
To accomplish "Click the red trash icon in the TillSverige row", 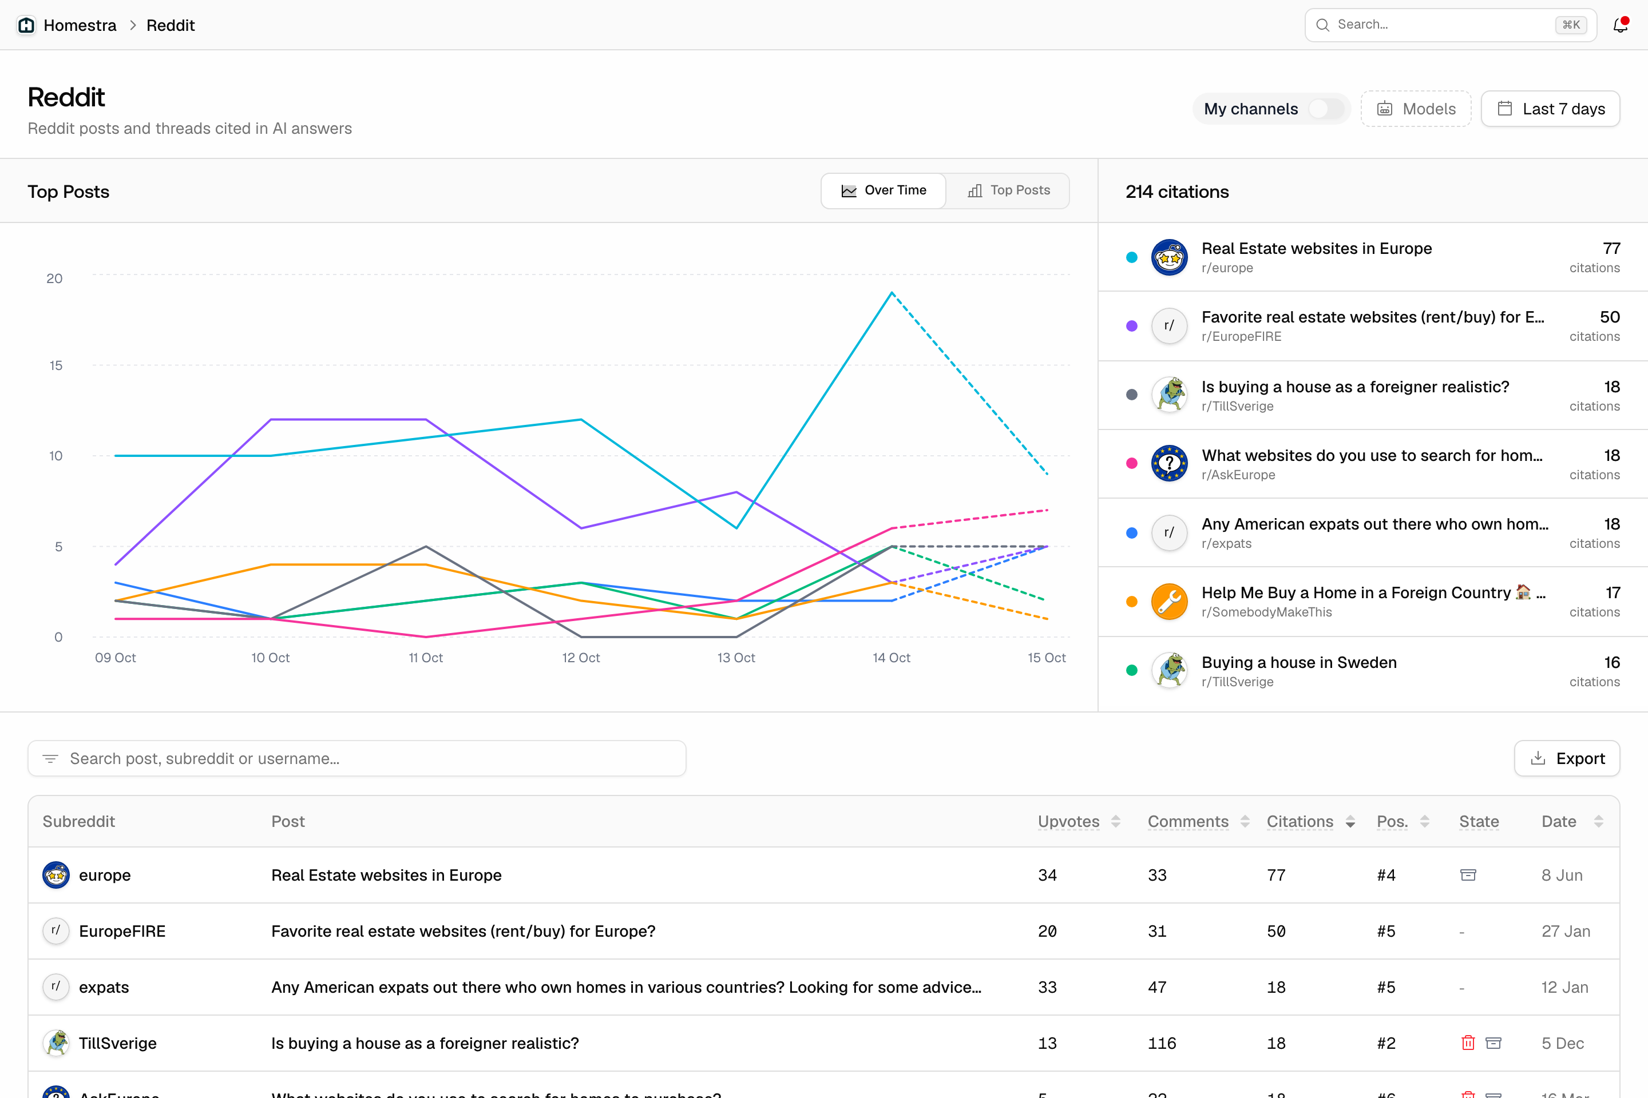I will pos(1468,1043).
